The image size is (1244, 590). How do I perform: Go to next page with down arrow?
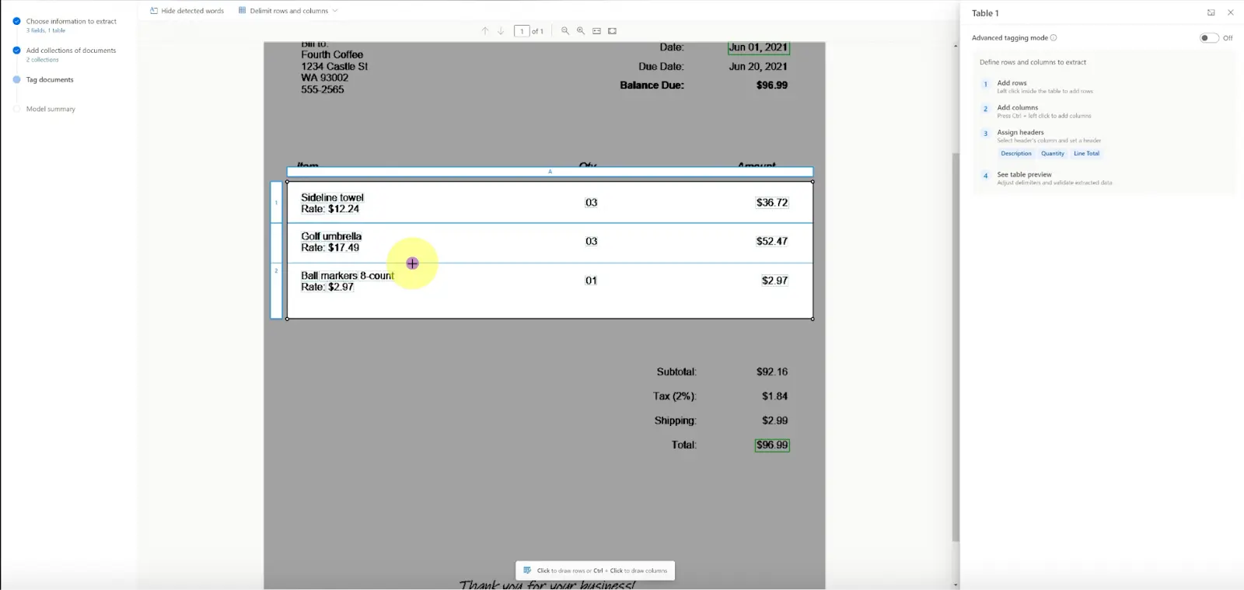pos(501,31)
